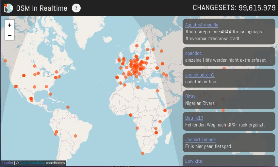278x167 pixels.
Task: Click the changeset marker on Portugal's coast
Action: [x=117, y=77]
